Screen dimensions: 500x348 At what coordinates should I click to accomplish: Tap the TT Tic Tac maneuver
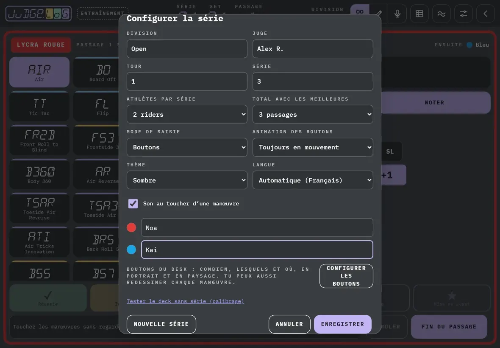39,107
